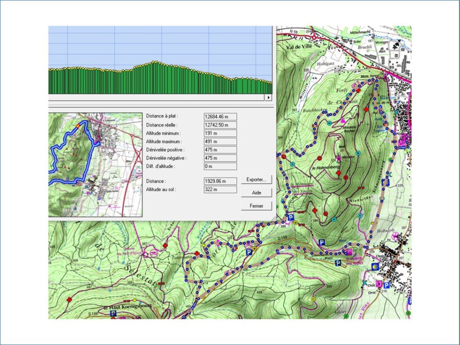Click the Exporter... button
This screenshot has height=345, width=460.
256,180
